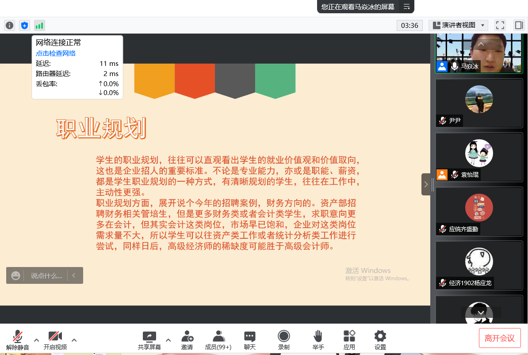Screen dimensions: 528x355
Task: Start recording (录制)
Action: coord(283,340)
